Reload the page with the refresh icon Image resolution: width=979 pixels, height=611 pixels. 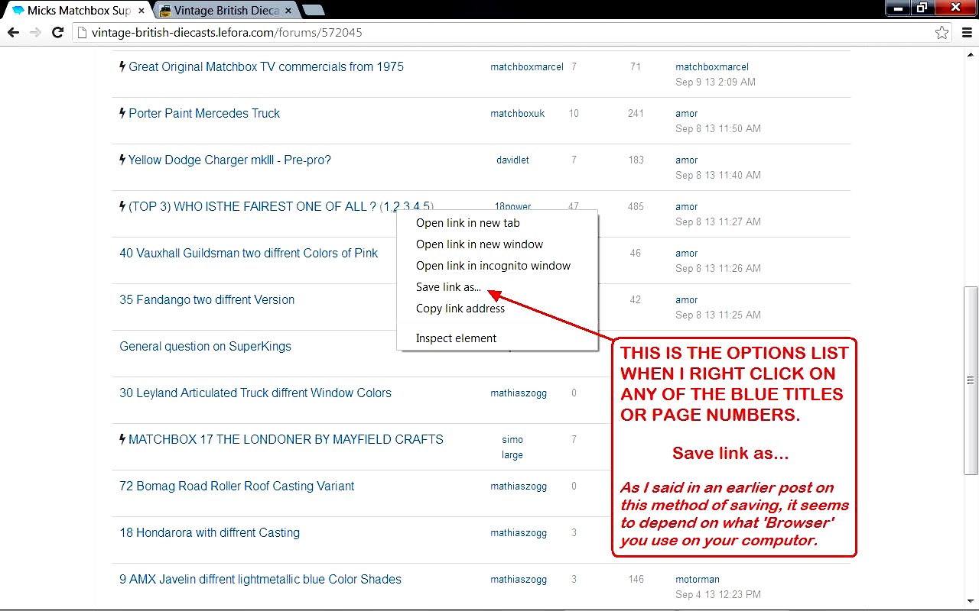click(57, 33)
